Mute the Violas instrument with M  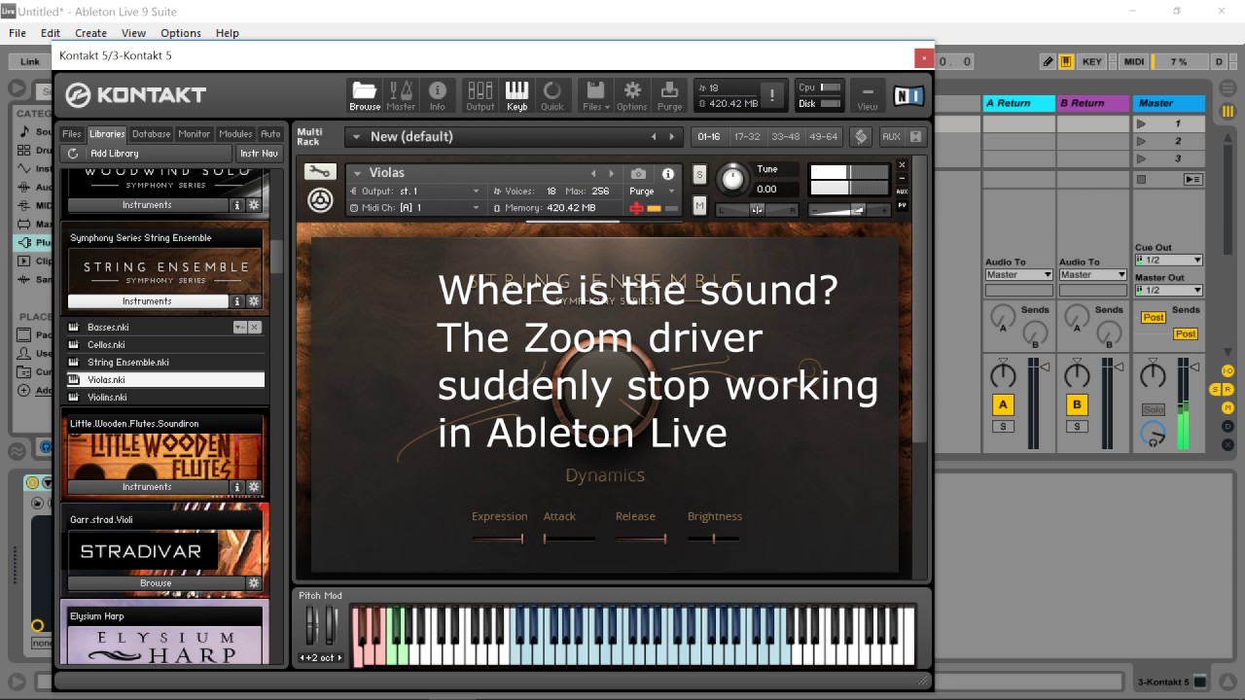point(699,205)
